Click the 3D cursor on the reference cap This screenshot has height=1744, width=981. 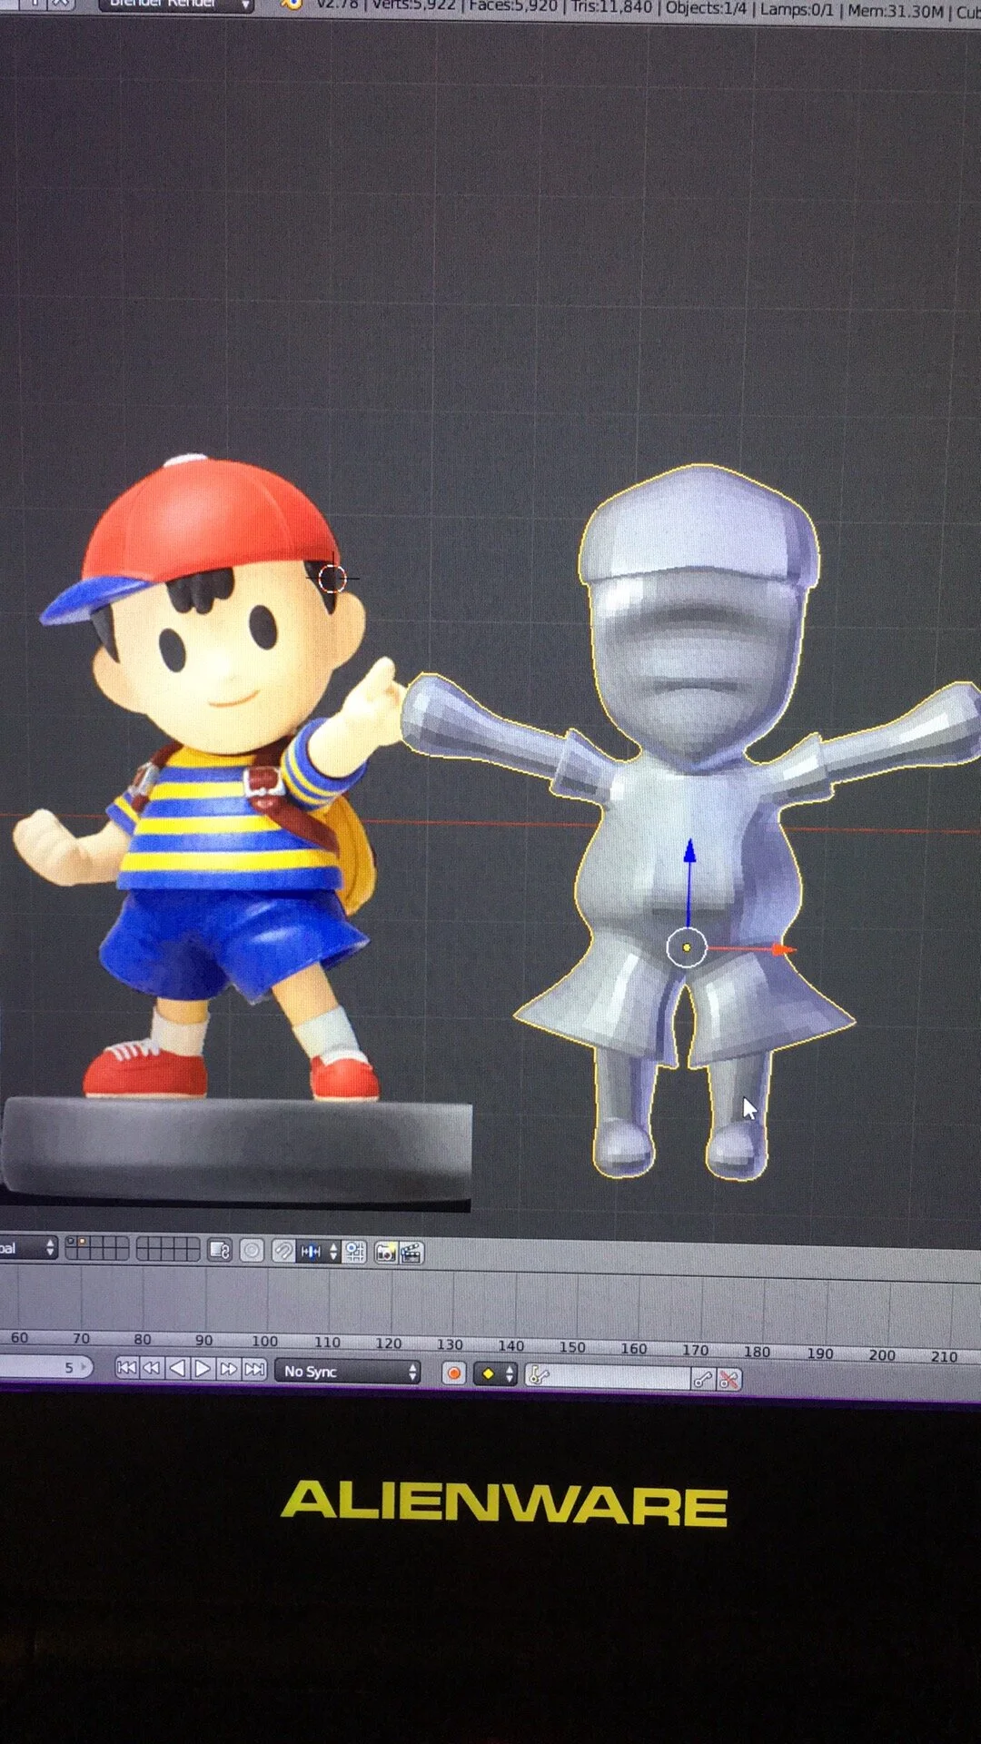(332, 578)
